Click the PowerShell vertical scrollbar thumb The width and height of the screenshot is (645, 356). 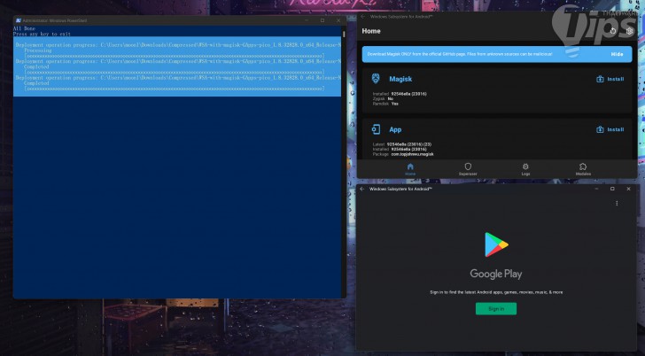click(344, 34)
